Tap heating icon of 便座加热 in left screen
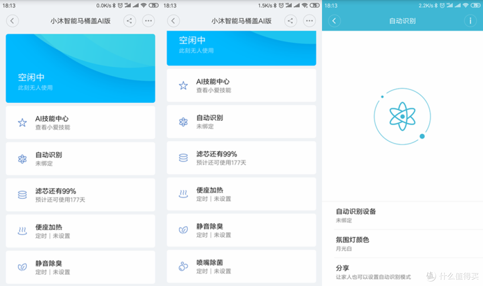483x286 pixels. (22, 231)
